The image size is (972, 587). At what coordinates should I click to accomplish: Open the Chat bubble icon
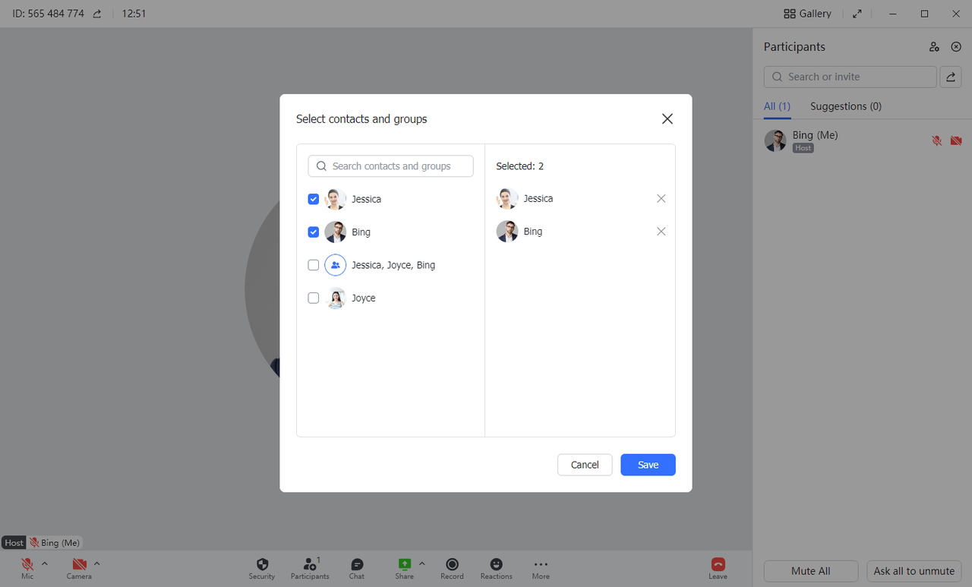pyautogui.click(x=357, y=565)
